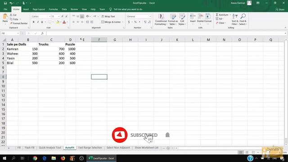Switch to the View tab
This screenshot has height=162, width=288.
point(84,9)
